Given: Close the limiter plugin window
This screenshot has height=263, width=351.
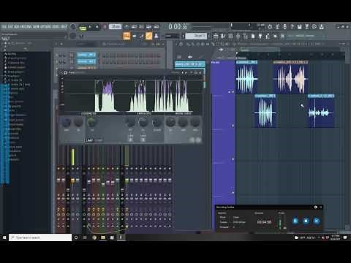Looking at the screenshot, I should (x=200, y=72).
